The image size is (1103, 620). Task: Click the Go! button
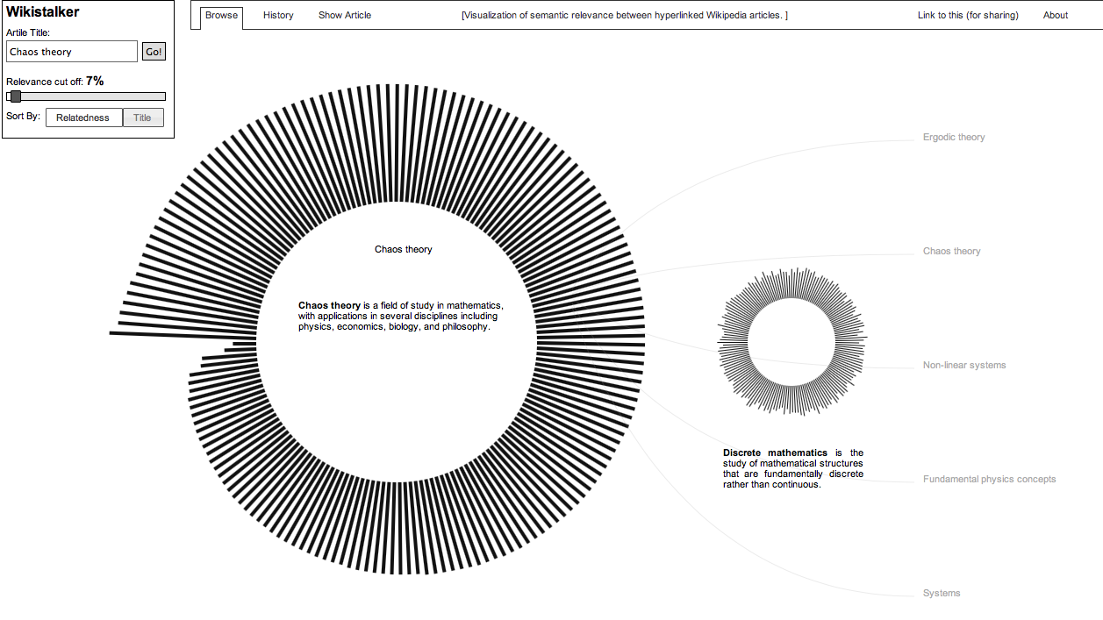(x=154, y=52)
